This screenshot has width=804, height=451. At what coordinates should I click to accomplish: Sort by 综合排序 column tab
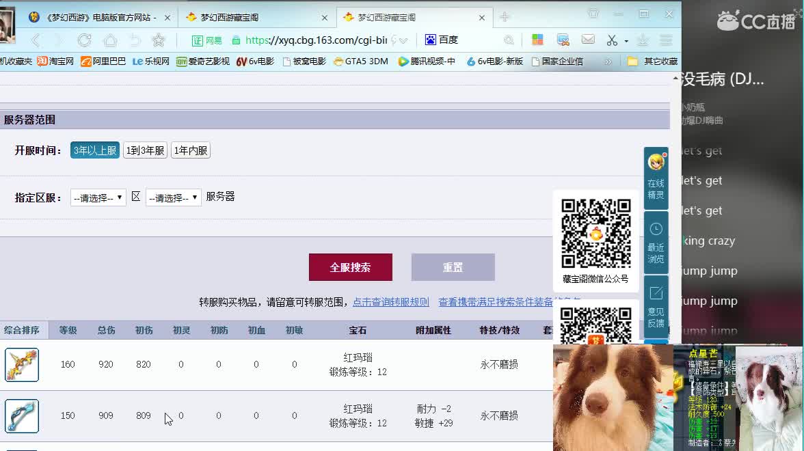coord(22,330)
